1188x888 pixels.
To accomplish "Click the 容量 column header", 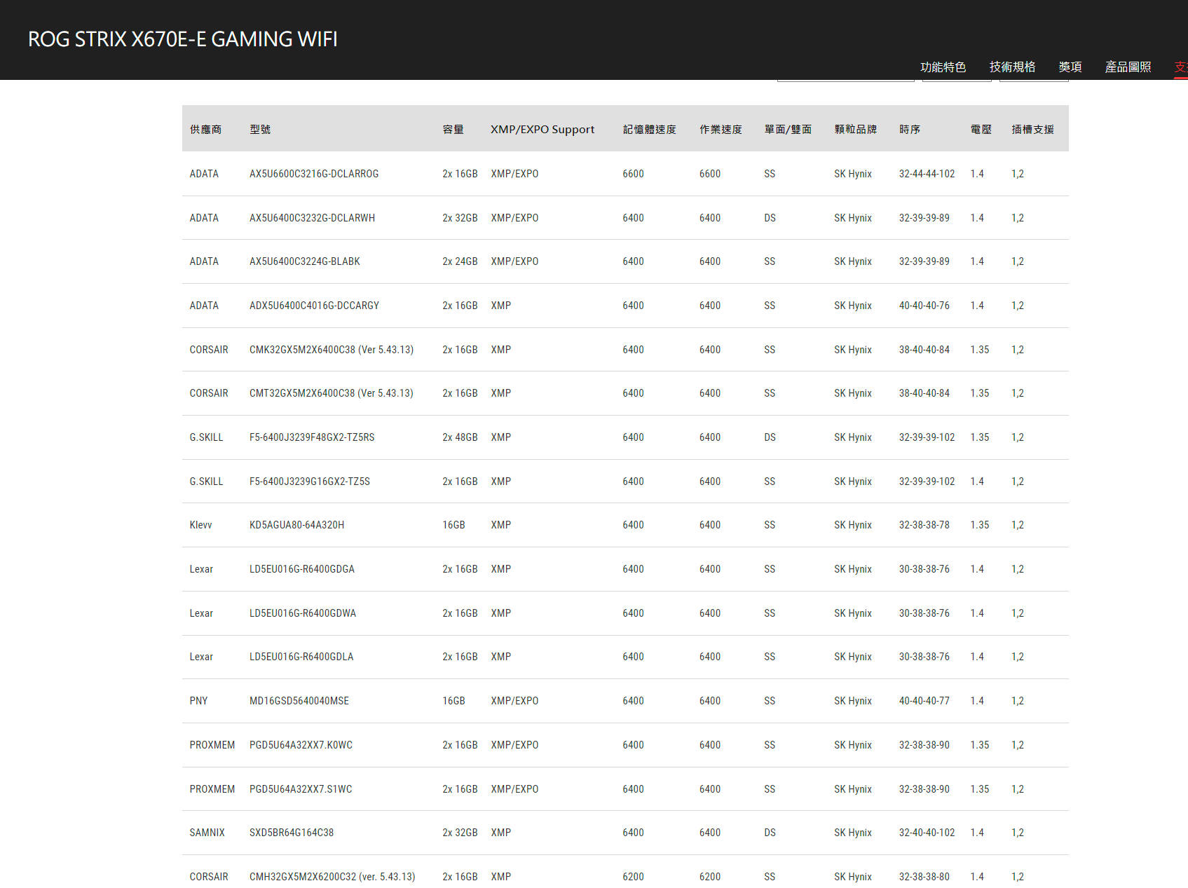I will [x=453, y=129].
